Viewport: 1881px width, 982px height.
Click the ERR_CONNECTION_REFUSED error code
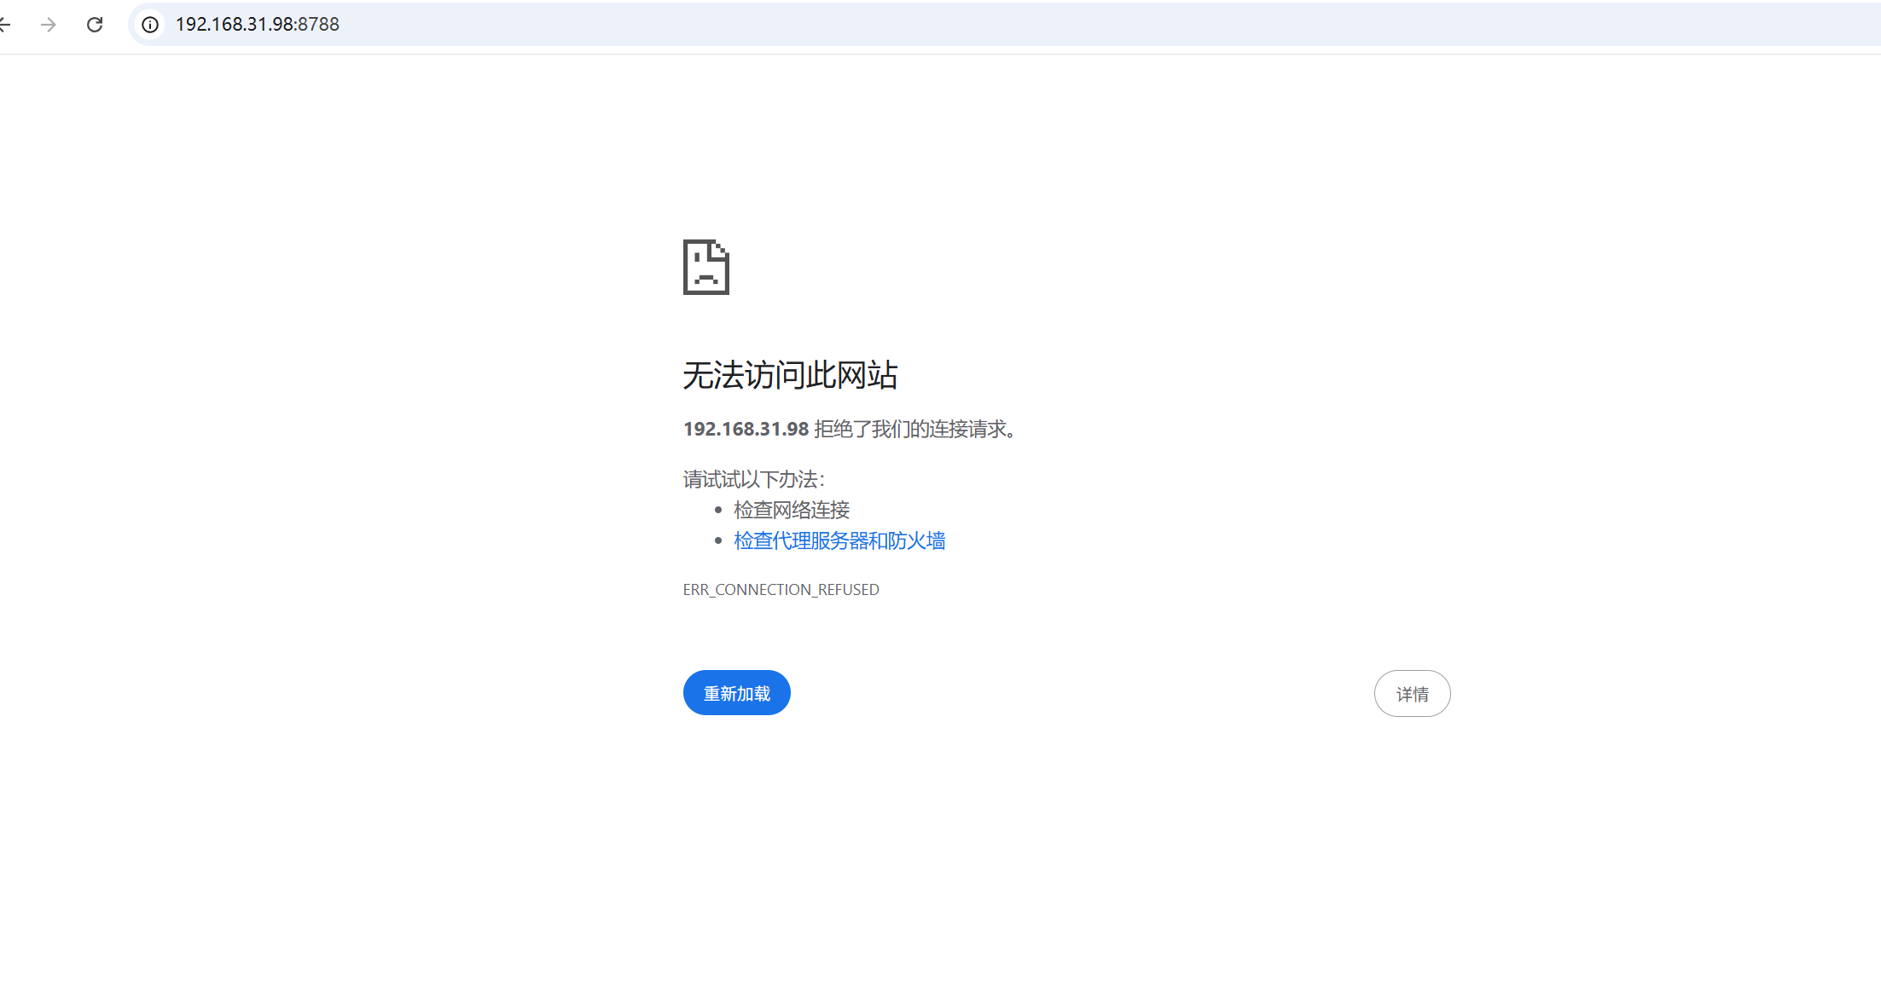781,590
